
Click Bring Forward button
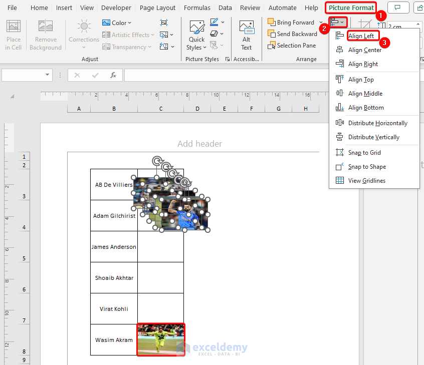[291, 23]
